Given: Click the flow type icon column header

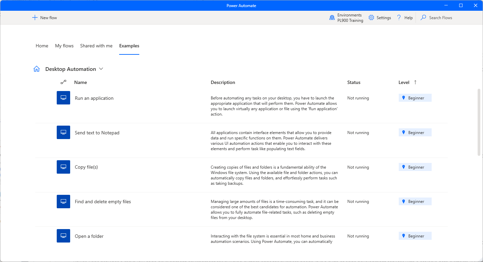Looking at the screenshot, I should (x=63, y=82).
